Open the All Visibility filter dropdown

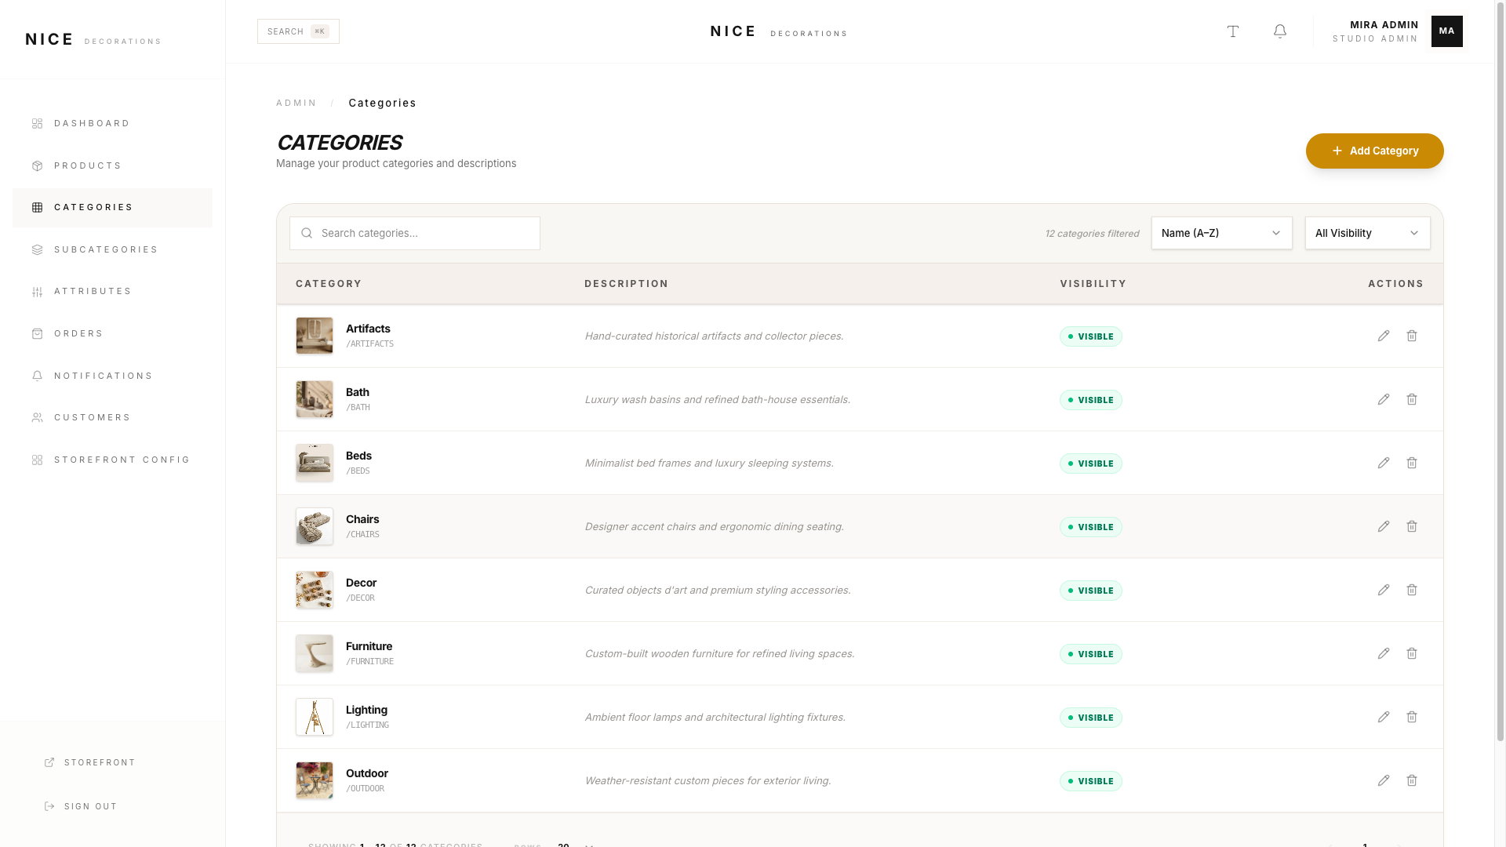point(1368,233)
